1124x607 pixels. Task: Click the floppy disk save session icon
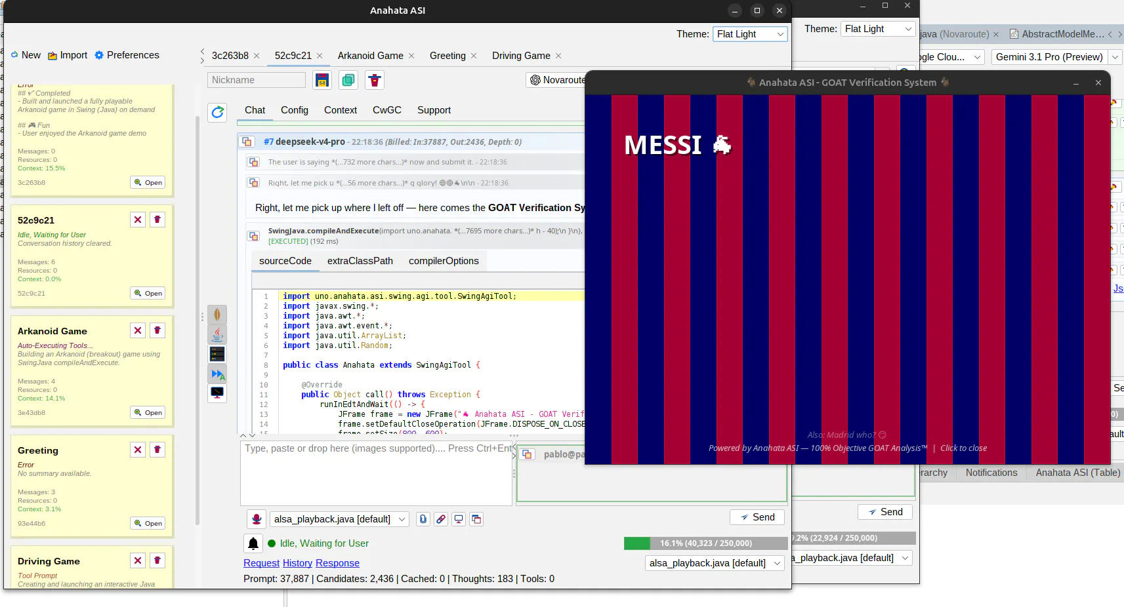(x=322, y=80)
